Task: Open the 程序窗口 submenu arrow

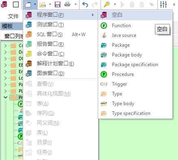Action: [93, 15]
